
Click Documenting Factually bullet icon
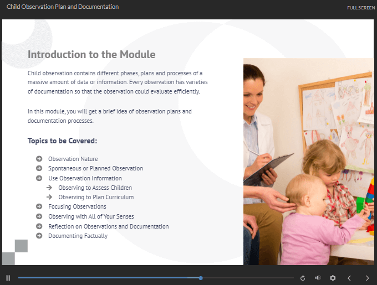pos(39,236)
